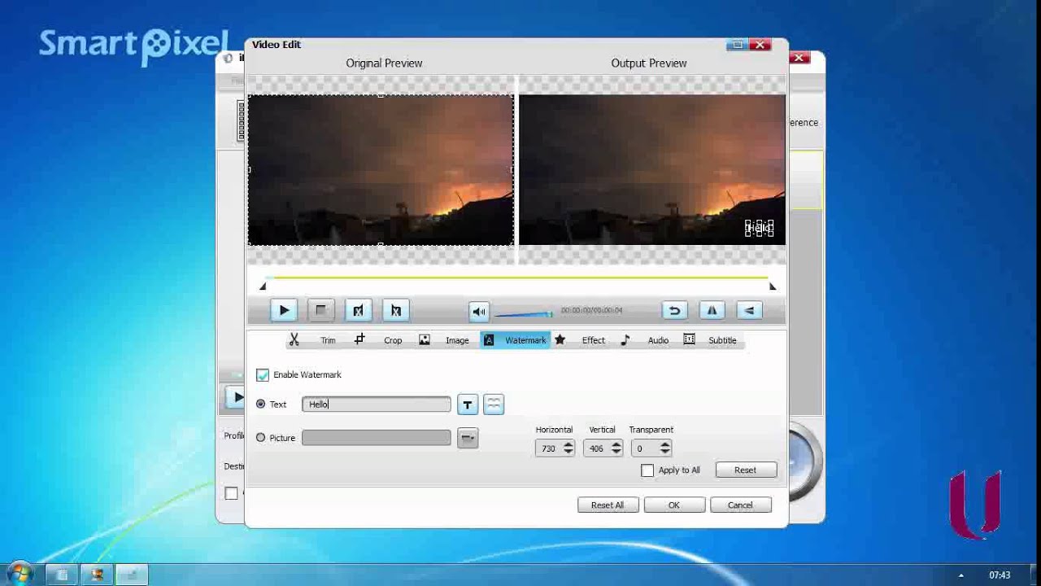Screen dimensions: 1041x586
Task: Click the taskbar clock 07:43
Action: [x=1000, y=575]
